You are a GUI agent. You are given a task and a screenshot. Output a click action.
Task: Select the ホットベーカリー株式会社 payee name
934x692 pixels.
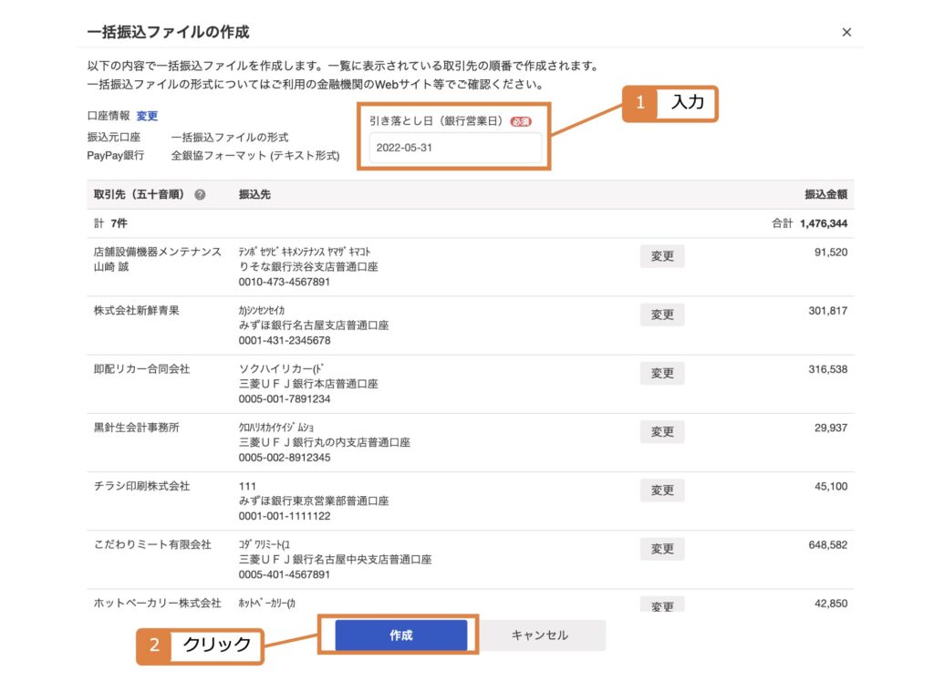[157, 604]
